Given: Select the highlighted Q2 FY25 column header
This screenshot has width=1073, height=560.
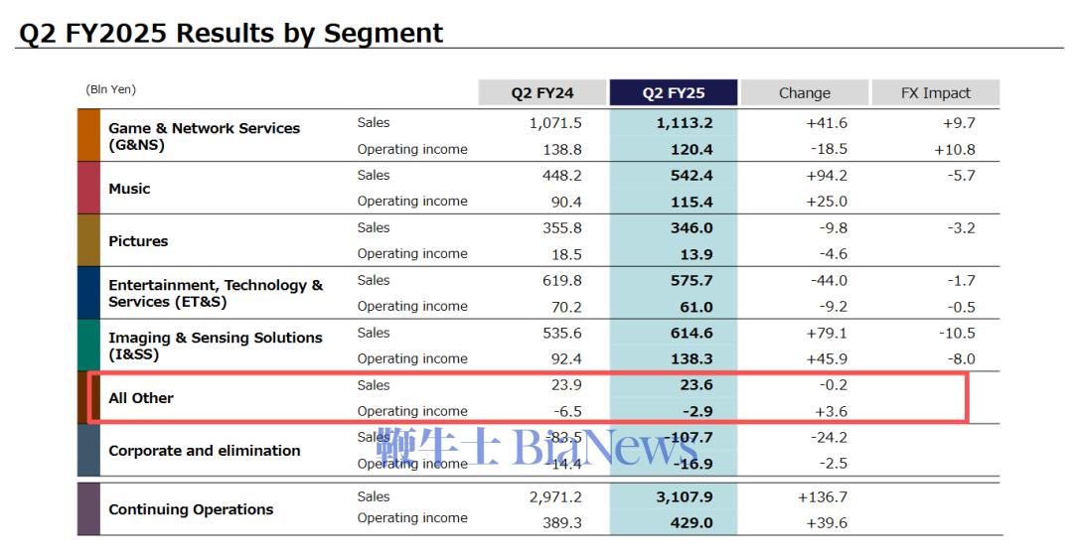Looking at the screenshot, I should (x=674, y=93).
